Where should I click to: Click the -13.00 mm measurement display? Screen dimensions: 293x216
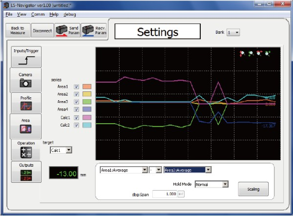pyautogui.click(x=63, y=173)
